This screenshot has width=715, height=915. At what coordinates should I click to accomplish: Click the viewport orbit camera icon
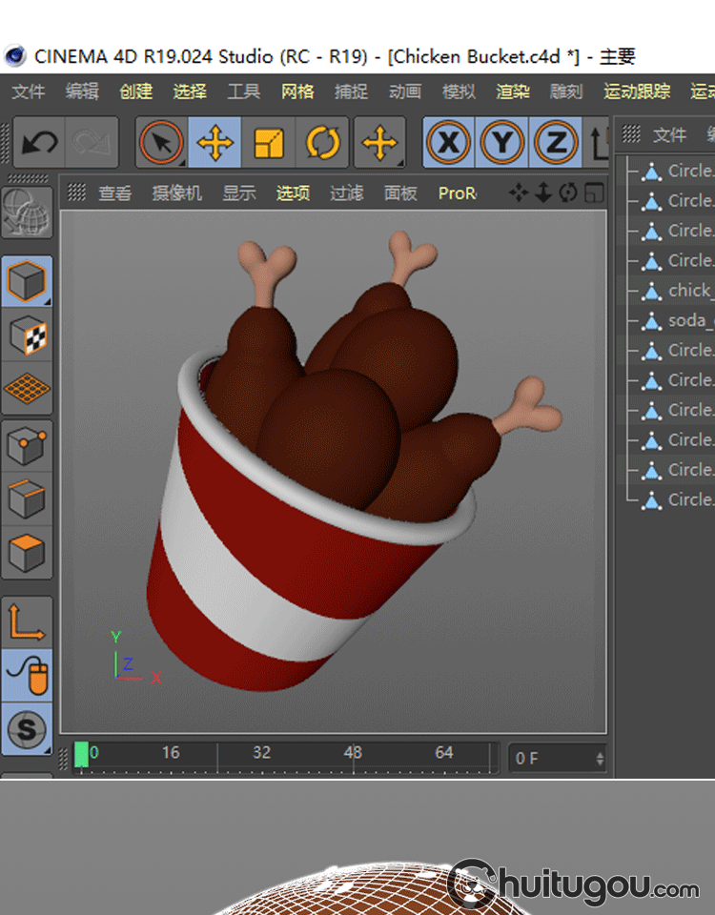568,193
